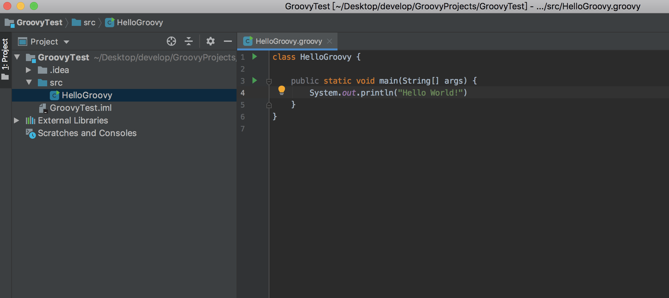The image size is (669, 298).
Task: Select GroovyTest.iml in project tree
Action: coord(81,108)
